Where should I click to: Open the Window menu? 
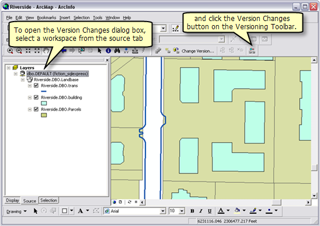click(x=113, y=18)
